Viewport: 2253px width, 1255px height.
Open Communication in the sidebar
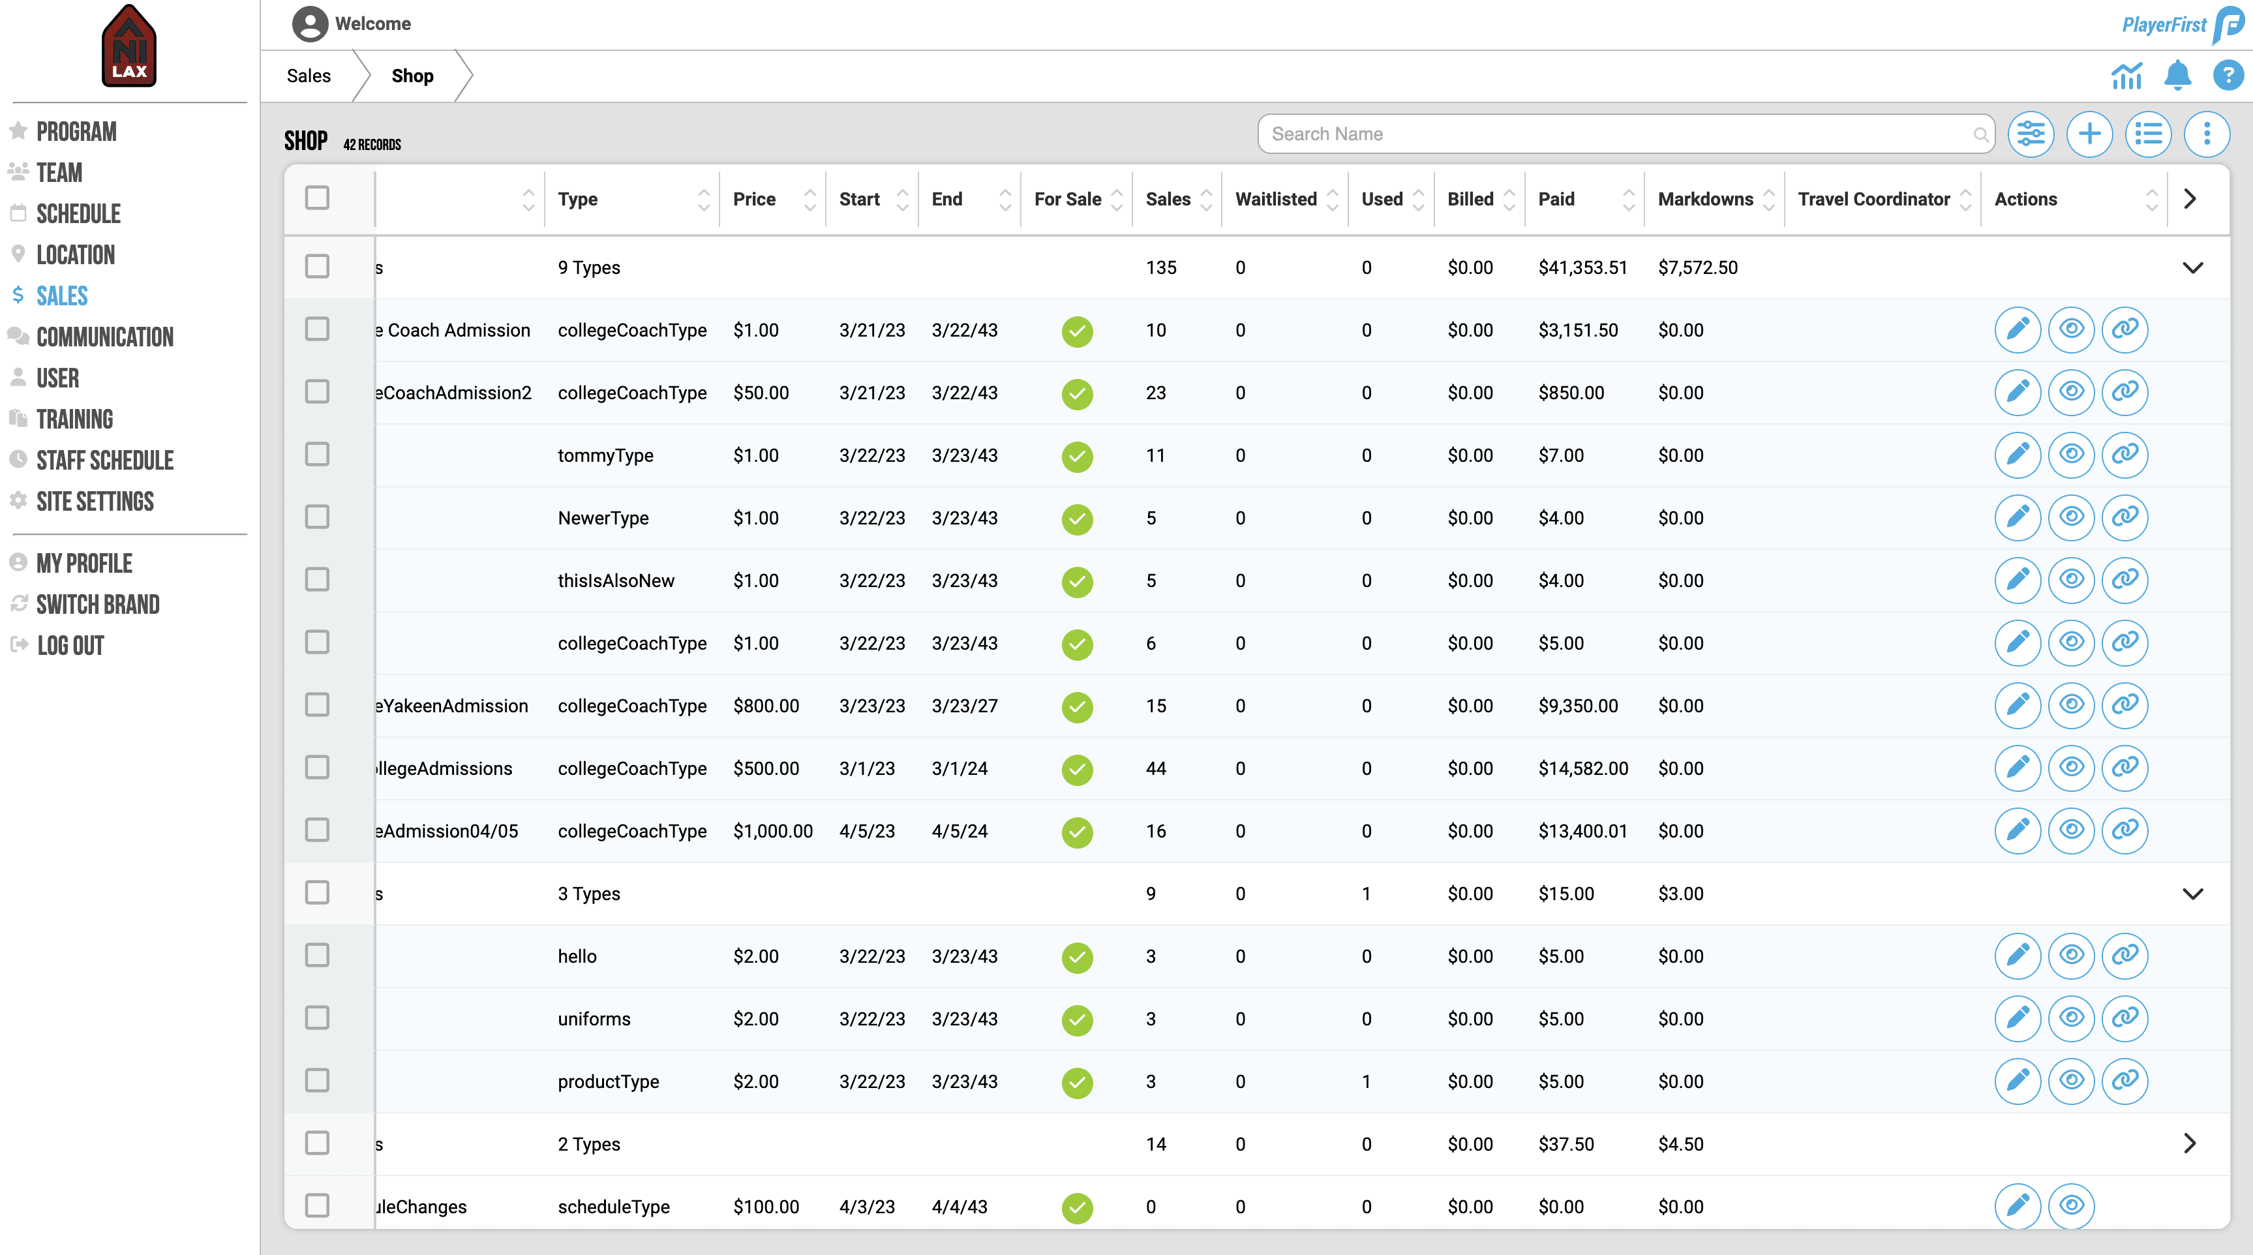tap(105, 337)
